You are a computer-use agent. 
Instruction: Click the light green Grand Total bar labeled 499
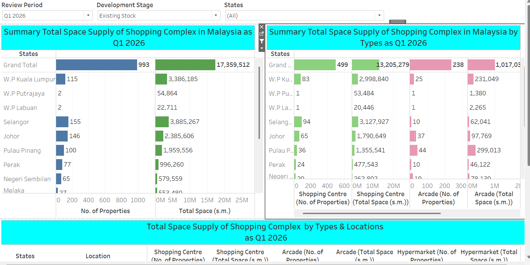coord(315,65)
